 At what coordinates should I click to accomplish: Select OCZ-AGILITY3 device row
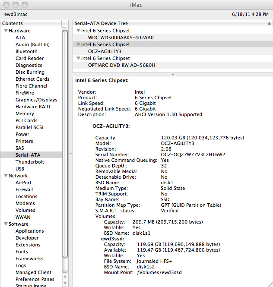[x=173, y=51]
